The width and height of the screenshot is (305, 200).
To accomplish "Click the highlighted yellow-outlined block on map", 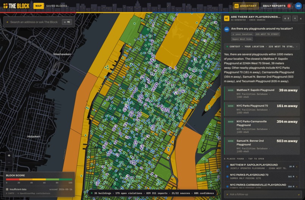I will [145, 115].
